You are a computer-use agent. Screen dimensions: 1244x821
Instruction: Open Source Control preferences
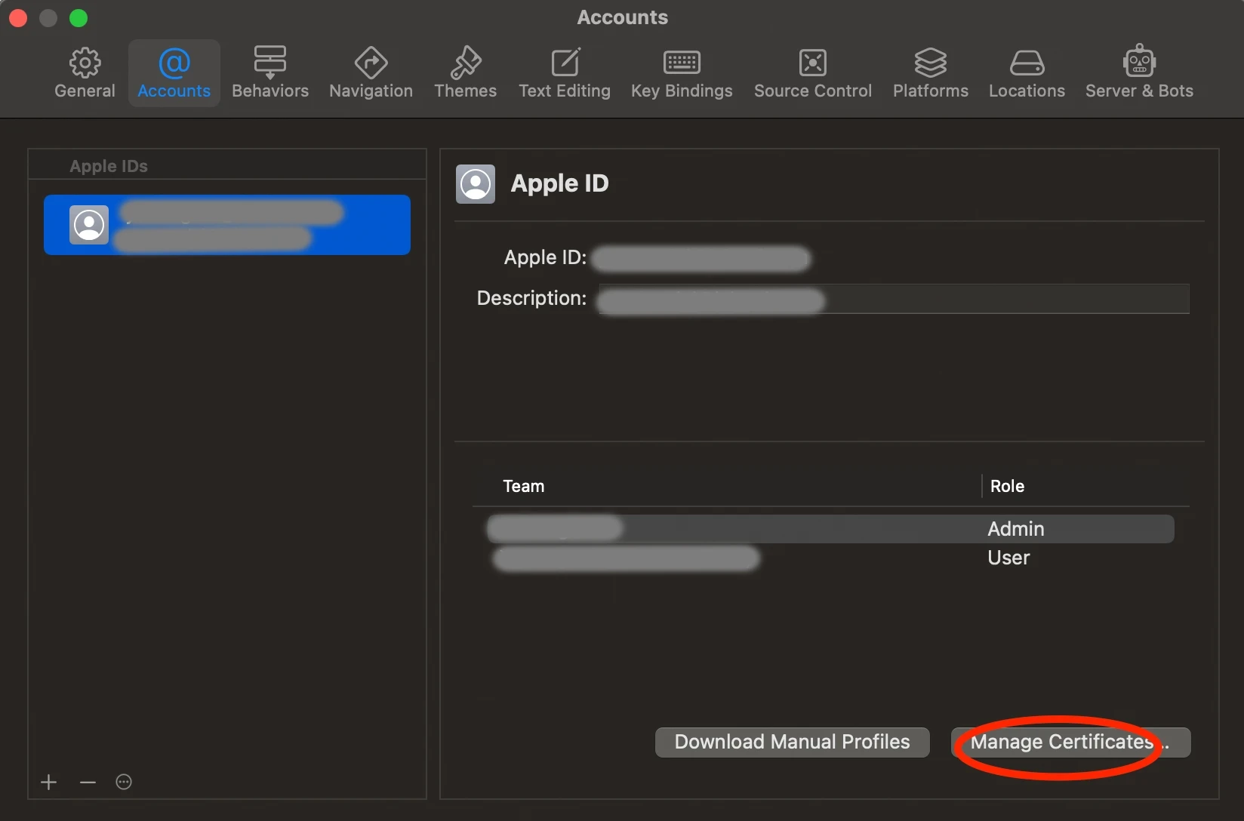click(x=812, y=72)
